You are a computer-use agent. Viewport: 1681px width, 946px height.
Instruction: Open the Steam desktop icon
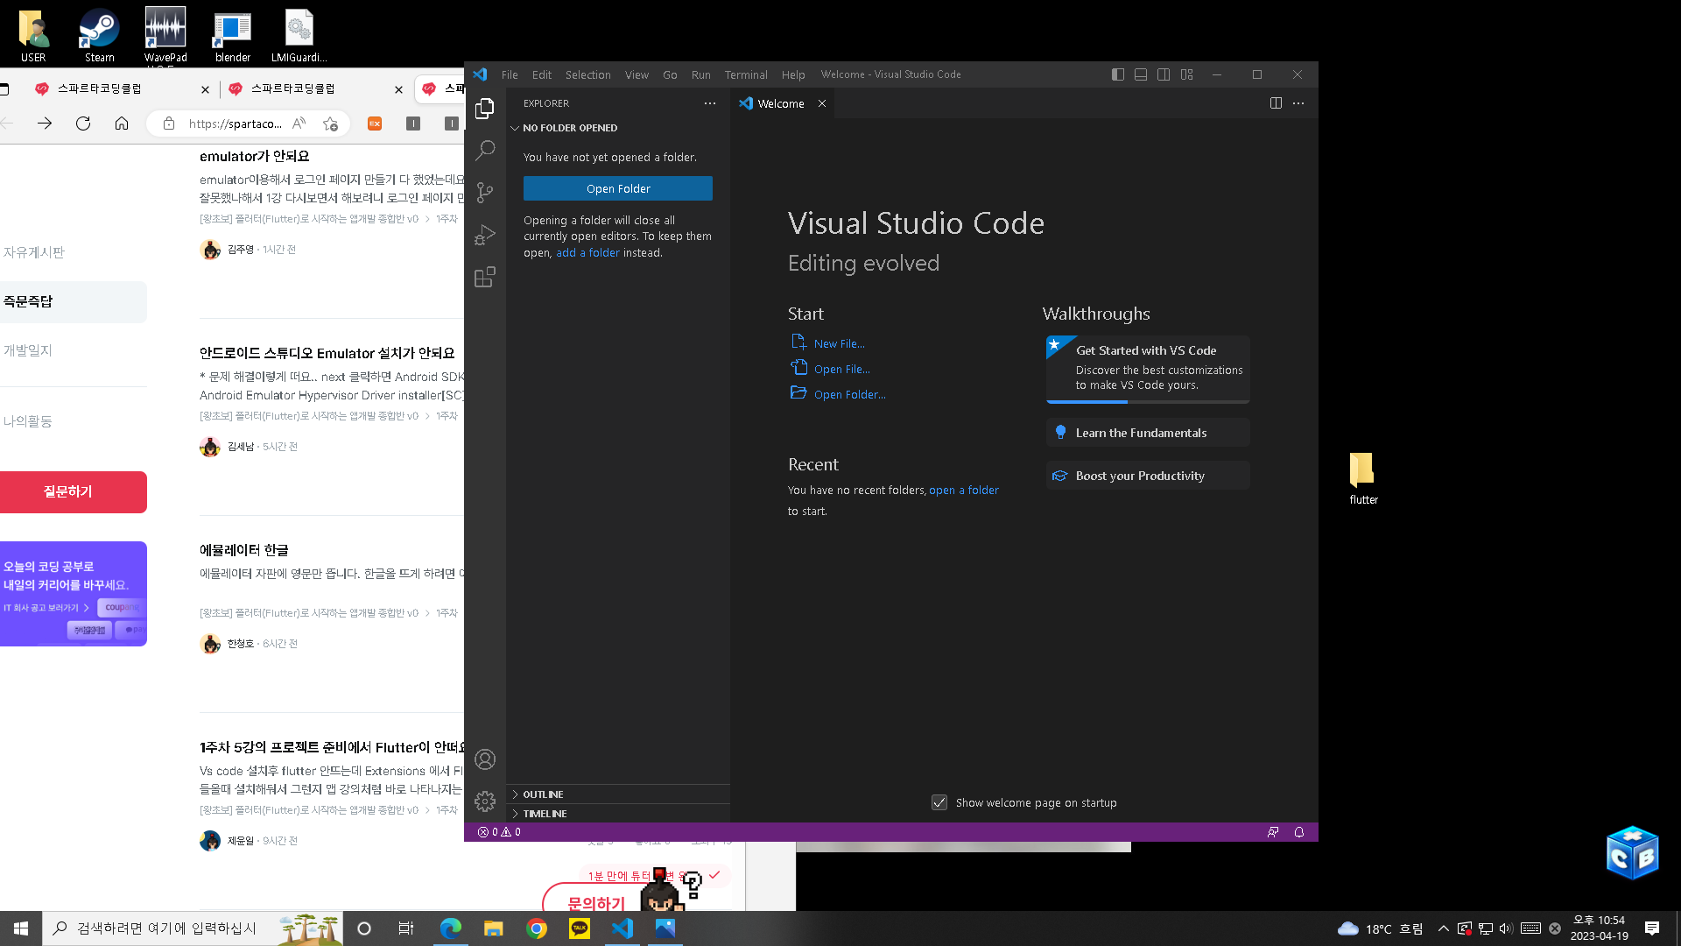(x=99, y=35)
